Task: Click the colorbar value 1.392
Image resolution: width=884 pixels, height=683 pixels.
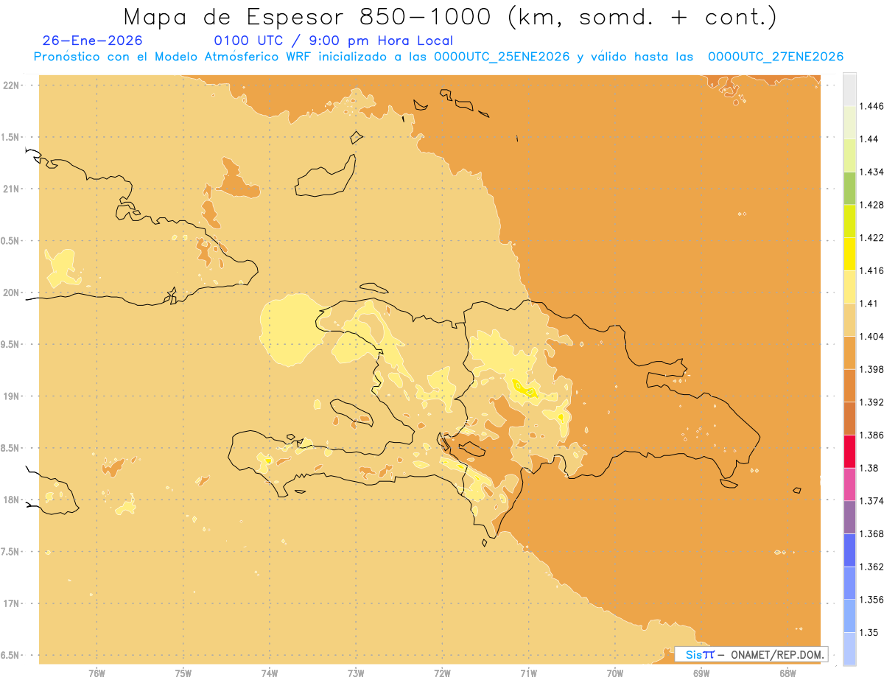Action: (x=871, y=402)
